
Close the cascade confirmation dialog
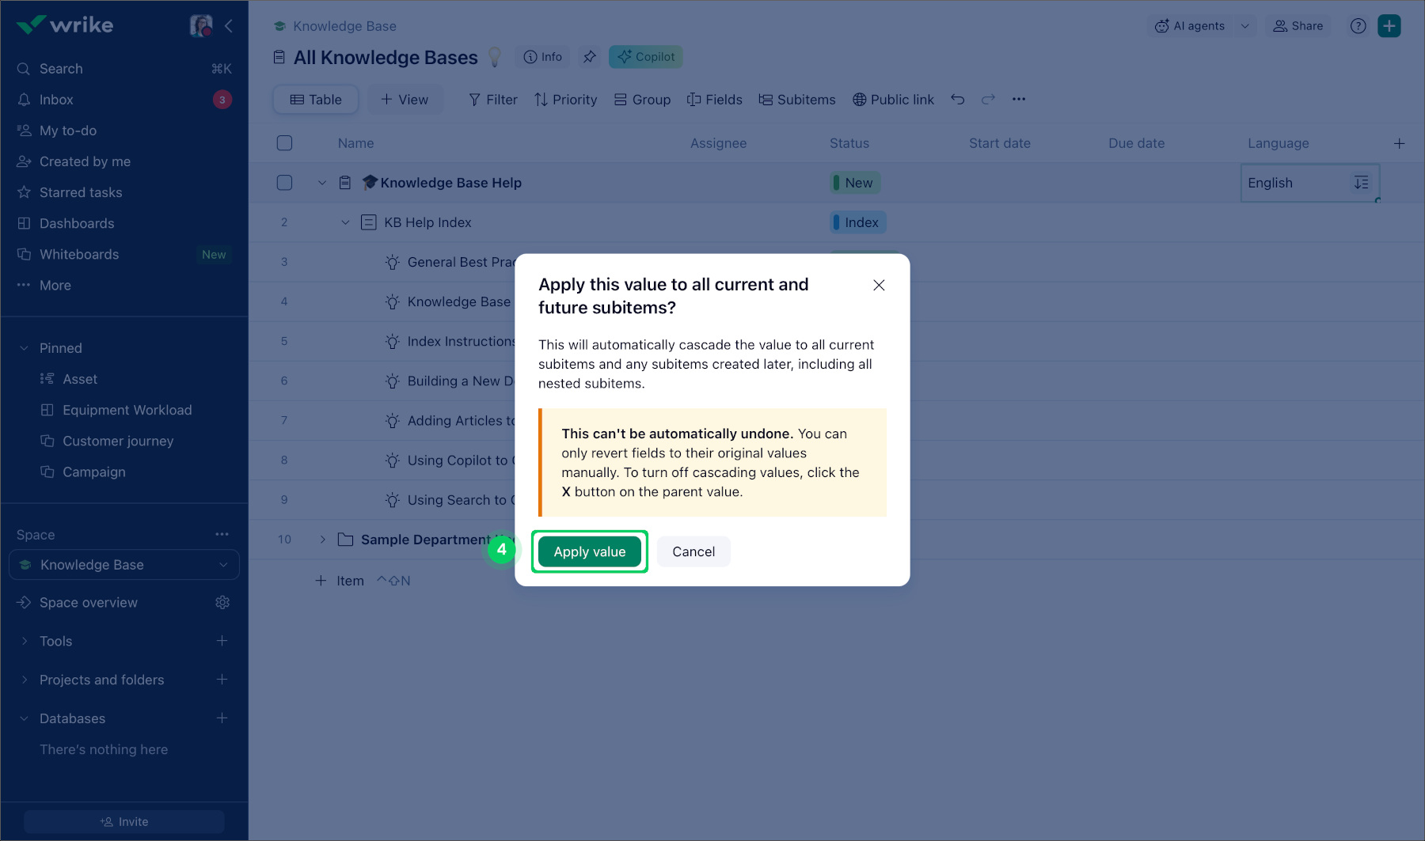[x=879, y=285]
